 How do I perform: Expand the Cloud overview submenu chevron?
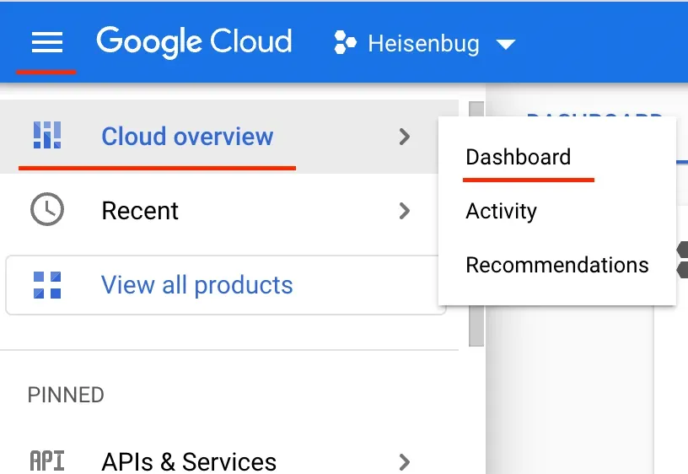pos(405,137)
